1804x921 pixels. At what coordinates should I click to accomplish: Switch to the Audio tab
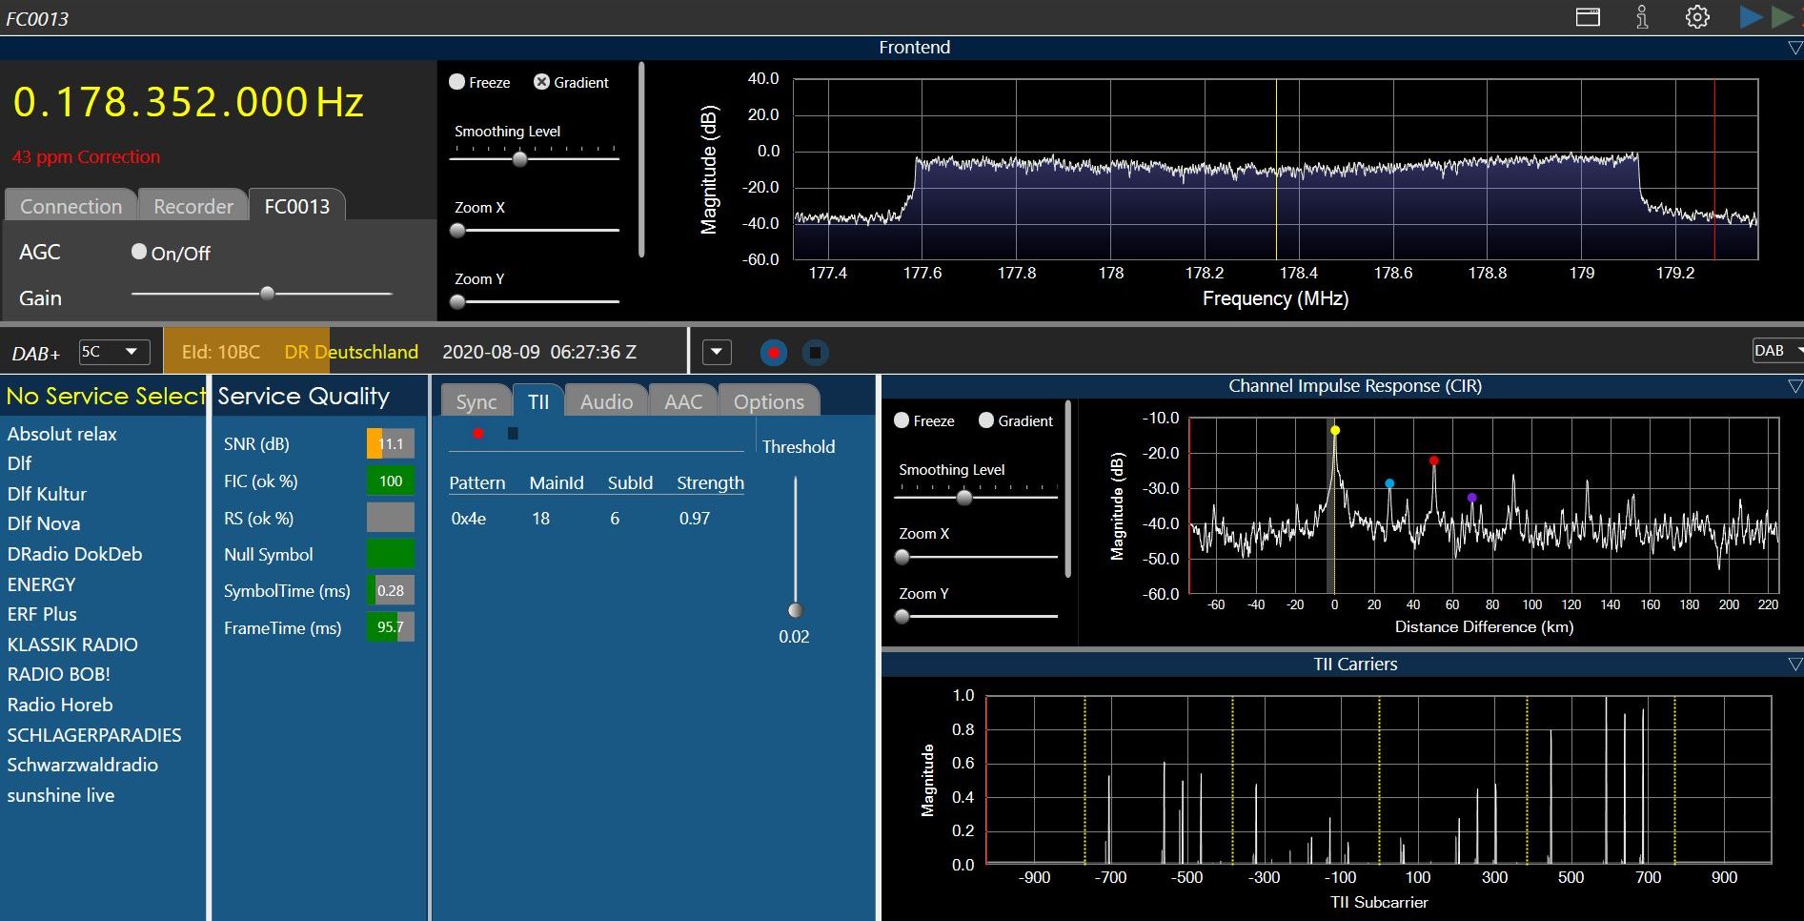click(606, 401)
